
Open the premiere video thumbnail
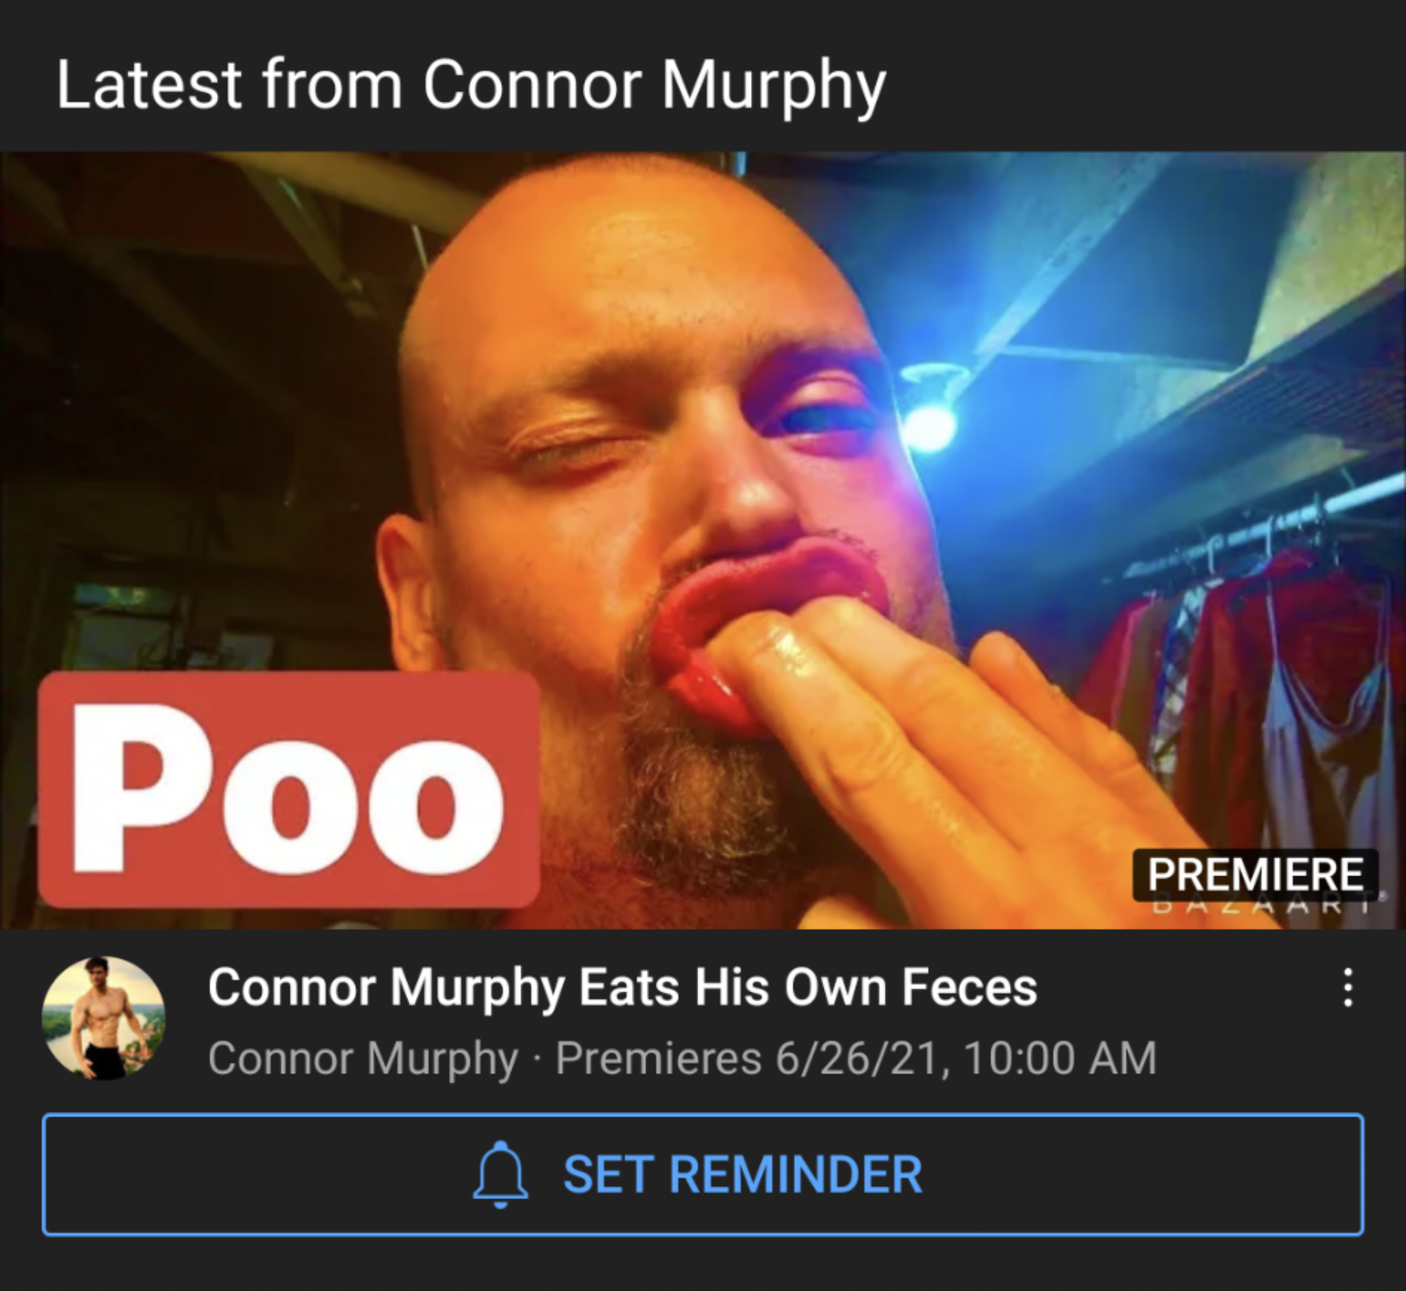coord(702,540)
